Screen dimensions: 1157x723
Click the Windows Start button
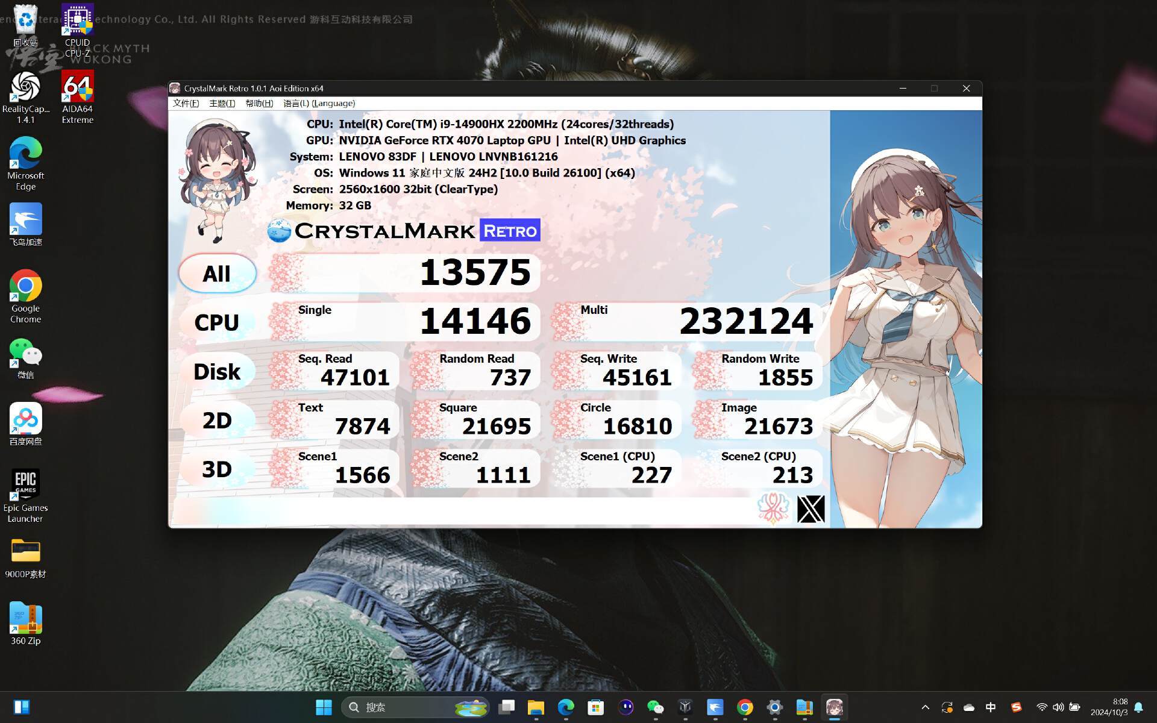(x=324, y=707)
